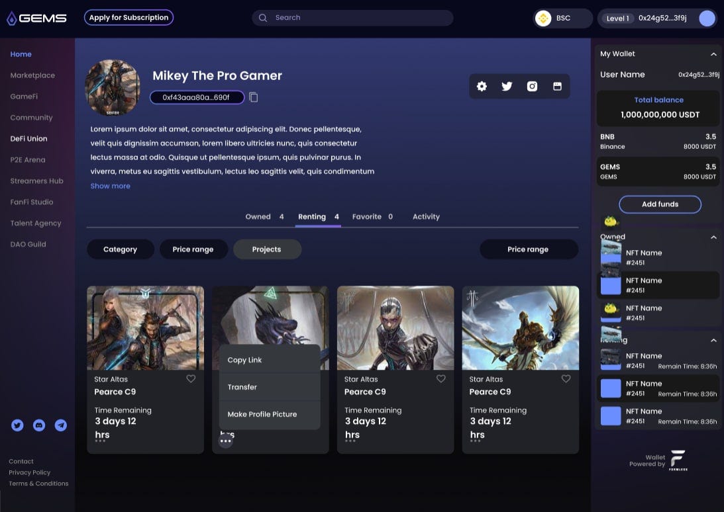The image size is (724, 512).
Task: Open the calendar icon beside Instagram
Action: (557, 86)
